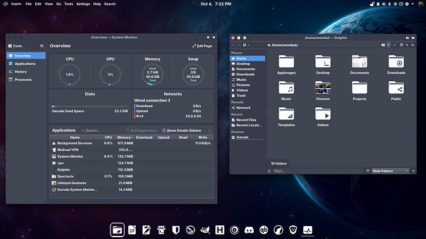The width and height of the screenshot is (426, 239).
Task: Launch Discord from the dock
Action: [x=249, y=230]
